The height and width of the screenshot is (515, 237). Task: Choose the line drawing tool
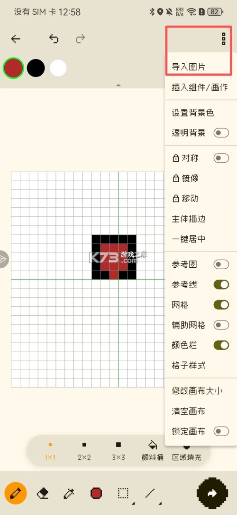[x=150, y=493]
